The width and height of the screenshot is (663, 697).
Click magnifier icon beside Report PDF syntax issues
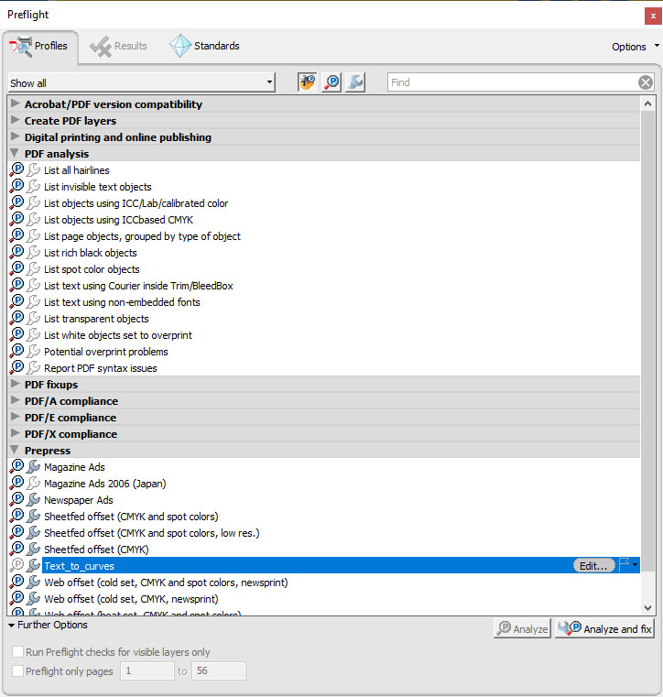click(16, 368)
